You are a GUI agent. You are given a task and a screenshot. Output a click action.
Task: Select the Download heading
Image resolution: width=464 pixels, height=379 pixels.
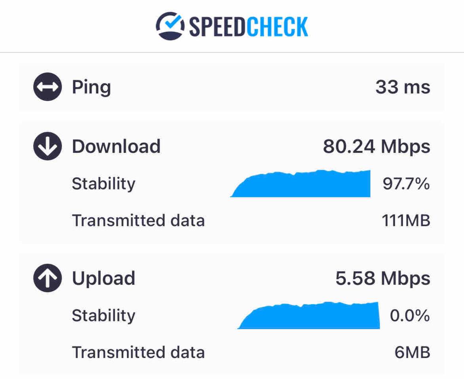(116, 146)
